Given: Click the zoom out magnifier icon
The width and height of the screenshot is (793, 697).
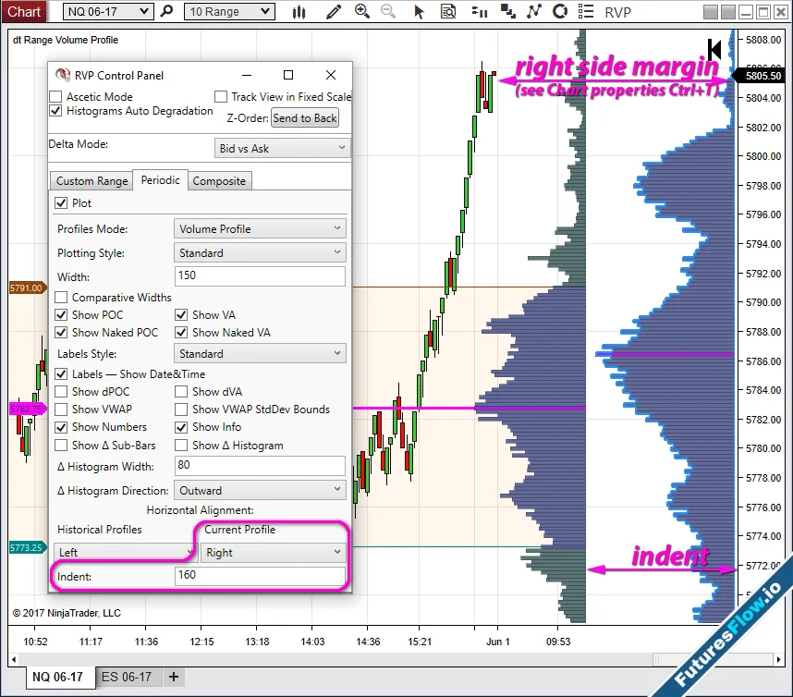Looking at the screenshot, I should 388,11.
